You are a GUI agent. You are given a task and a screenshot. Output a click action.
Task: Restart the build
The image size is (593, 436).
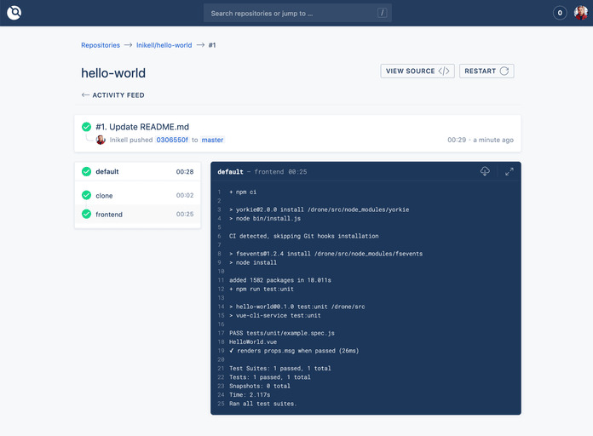486,71
